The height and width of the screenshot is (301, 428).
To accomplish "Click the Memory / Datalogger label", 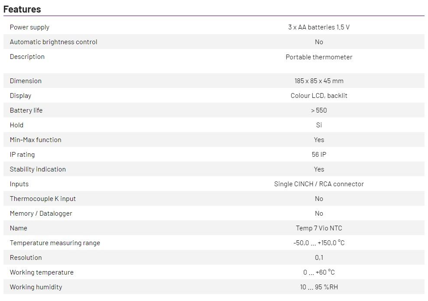I will pos(41,214).
